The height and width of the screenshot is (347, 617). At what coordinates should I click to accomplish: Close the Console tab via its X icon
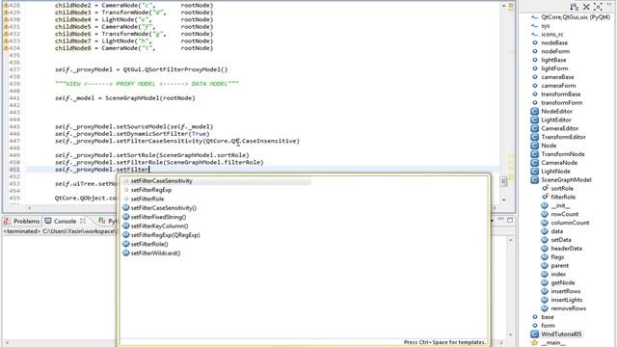coord(83,221)
